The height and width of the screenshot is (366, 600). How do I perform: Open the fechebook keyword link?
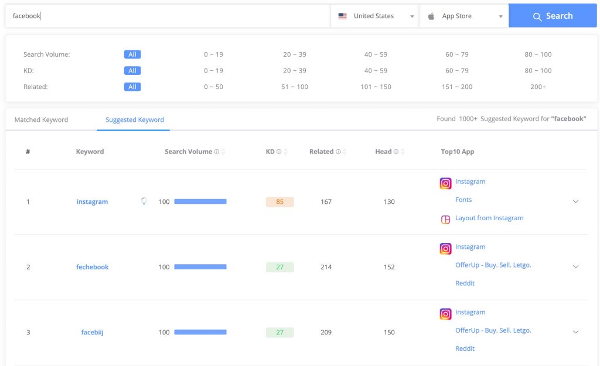[x=93, y=267]
